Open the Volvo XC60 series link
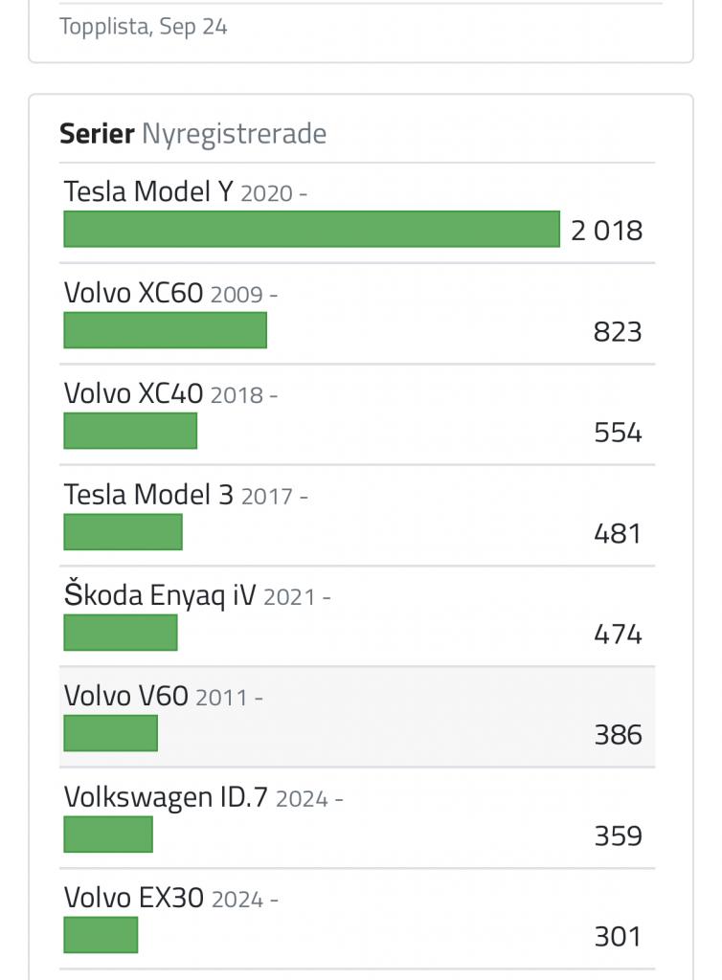 [x=133, y=293]
